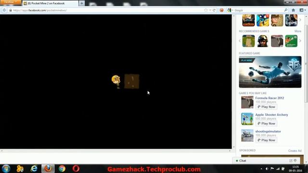Click the tray icon just before the clock
Viewport: 308px width, 173px height.
283,169
